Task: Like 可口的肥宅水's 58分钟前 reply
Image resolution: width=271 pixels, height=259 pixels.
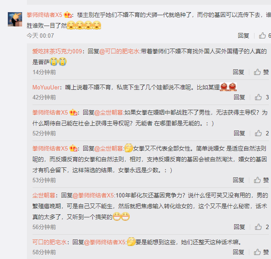Action: 258,252
